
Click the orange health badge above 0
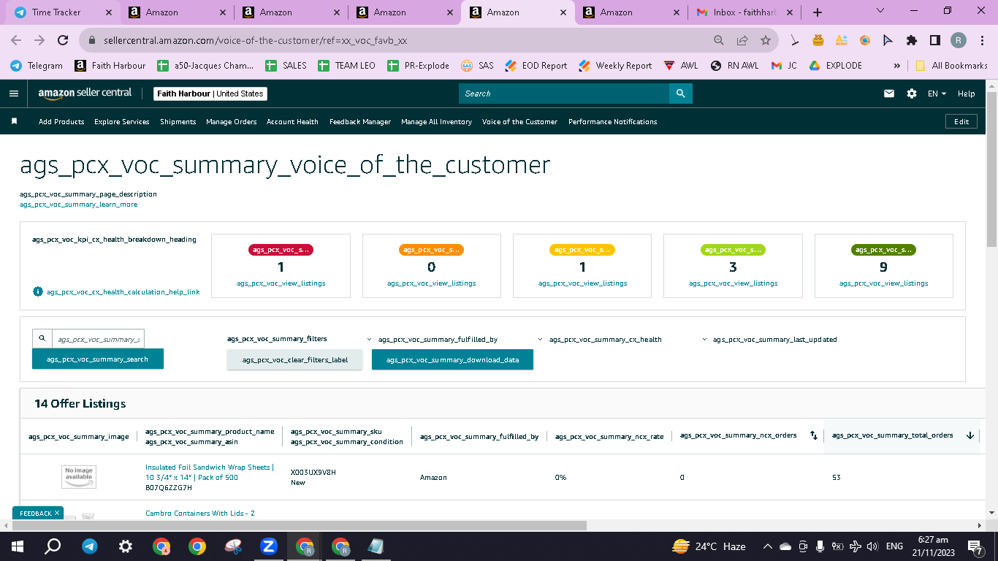tap(431, 250)
